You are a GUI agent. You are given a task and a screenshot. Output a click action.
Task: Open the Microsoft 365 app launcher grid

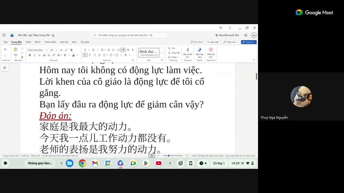point(4,35)
